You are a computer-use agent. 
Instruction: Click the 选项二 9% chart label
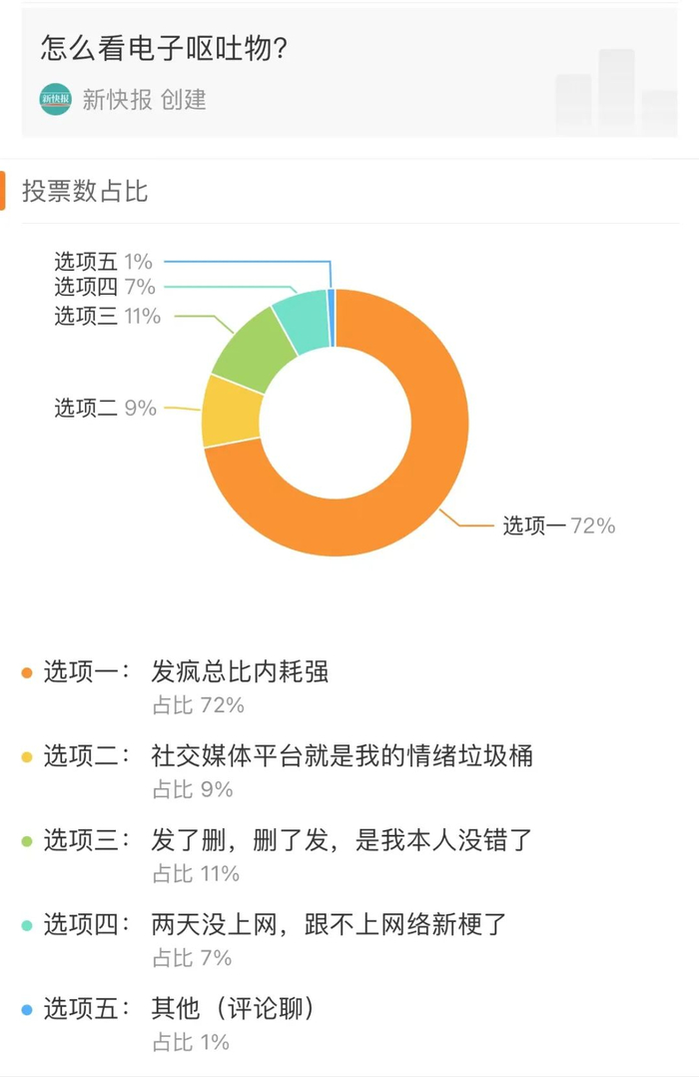(x=105, y=408)
